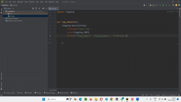
Task: Expand all in Project panel
Action: [36, 8]
